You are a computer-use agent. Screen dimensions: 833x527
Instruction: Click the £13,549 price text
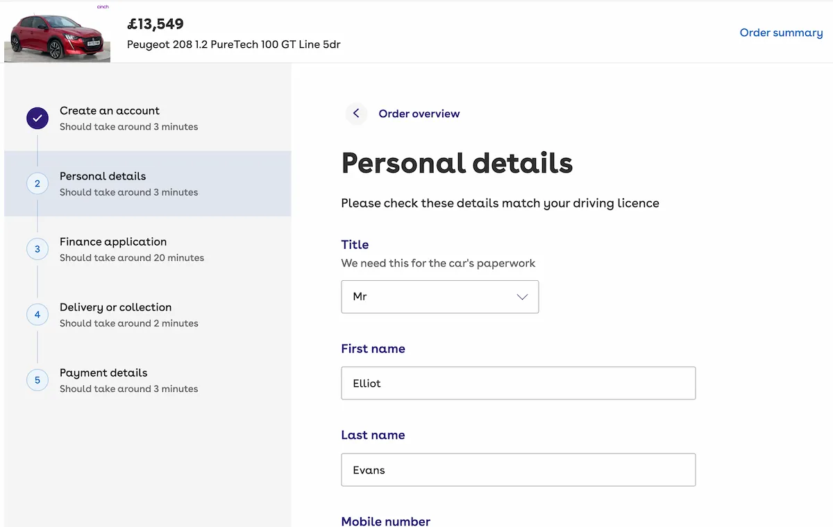(155, 24)
